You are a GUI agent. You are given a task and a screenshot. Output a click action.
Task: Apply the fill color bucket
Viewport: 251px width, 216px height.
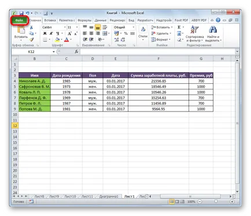pyautogui.click(x=57, y=40)
